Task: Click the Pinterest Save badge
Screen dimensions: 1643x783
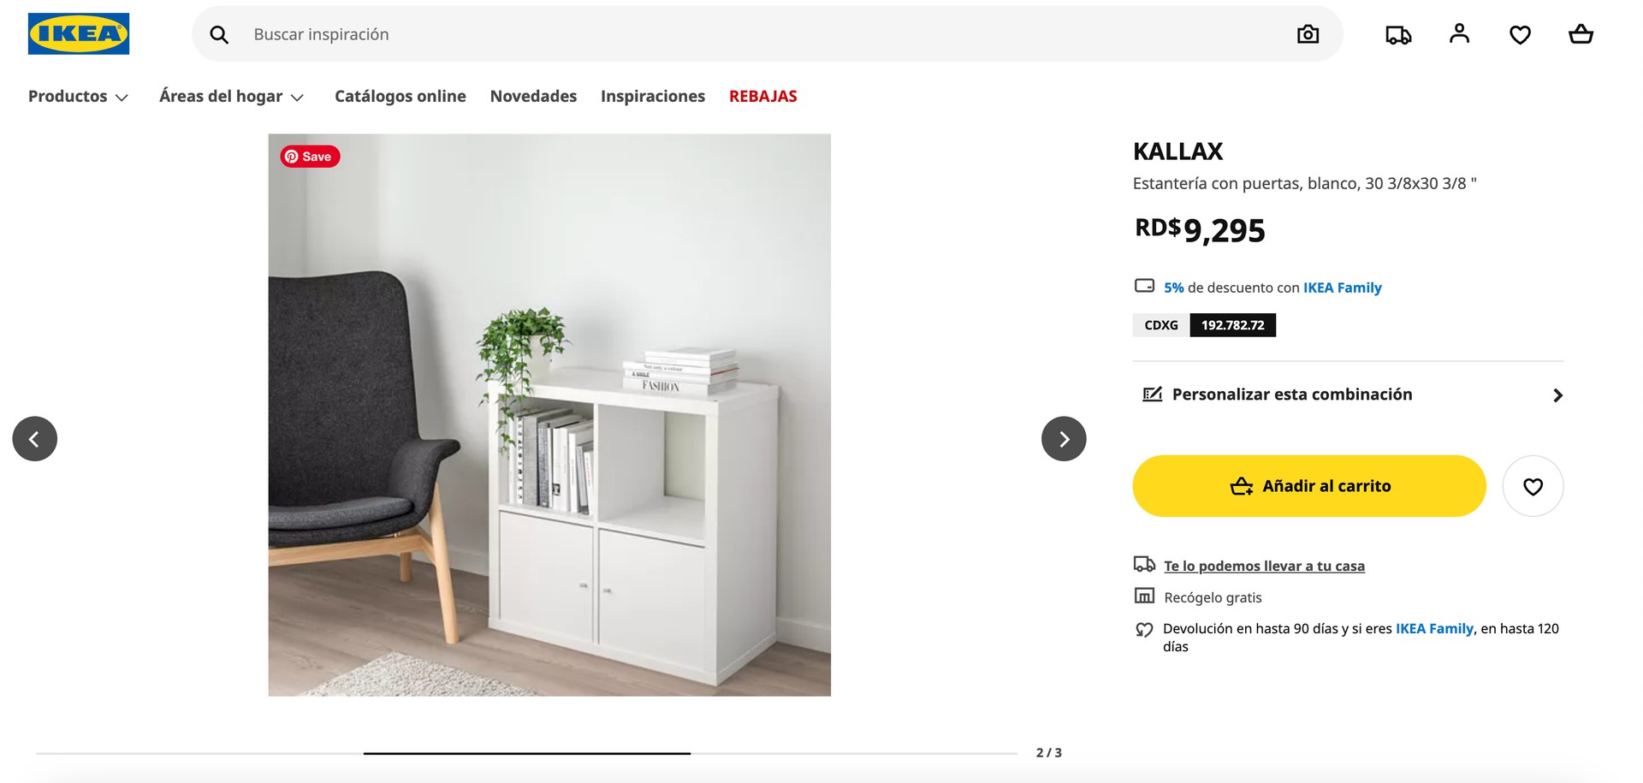Action: (310, 157)
